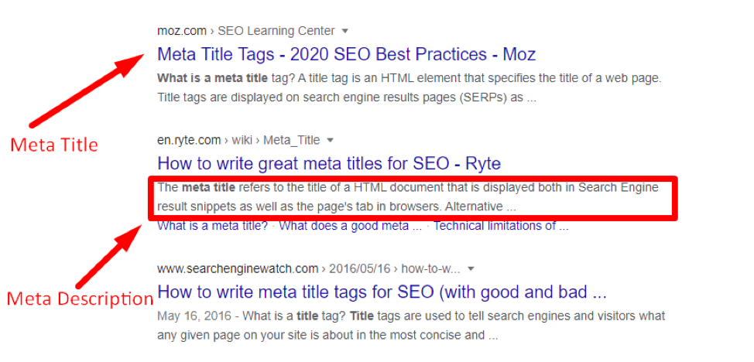The width and height of the screenshot is (754, 362).
Task: Click the 'Meta_Title' breadcrumb segment
Action: (x=292, y=140)
